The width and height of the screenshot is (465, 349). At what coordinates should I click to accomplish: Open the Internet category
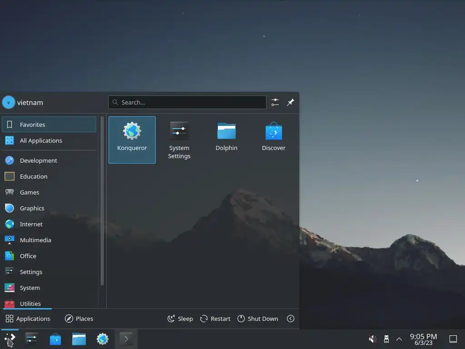point(49,224)
